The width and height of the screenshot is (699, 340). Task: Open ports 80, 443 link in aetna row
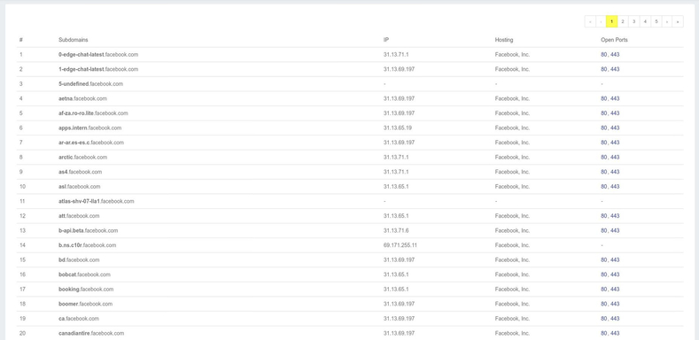coord(610,98)
